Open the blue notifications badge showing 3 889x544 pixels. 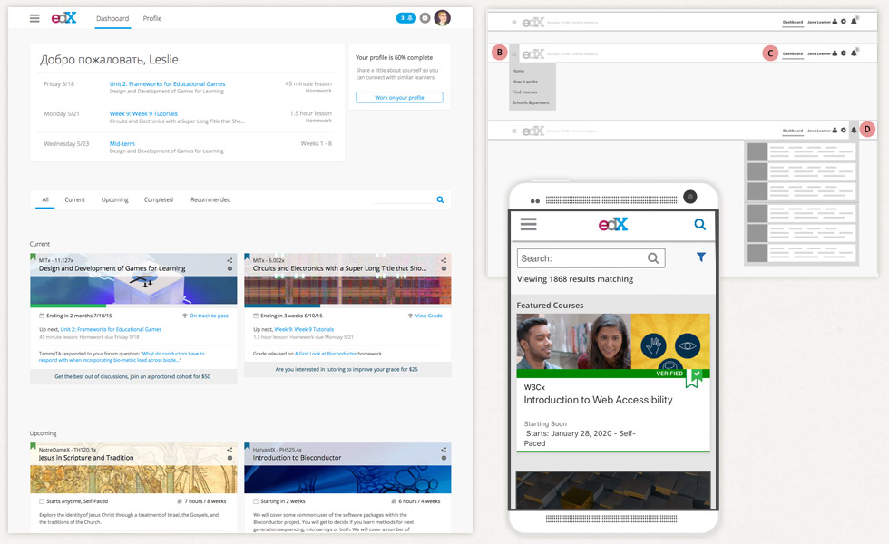[x=406, y=18]
